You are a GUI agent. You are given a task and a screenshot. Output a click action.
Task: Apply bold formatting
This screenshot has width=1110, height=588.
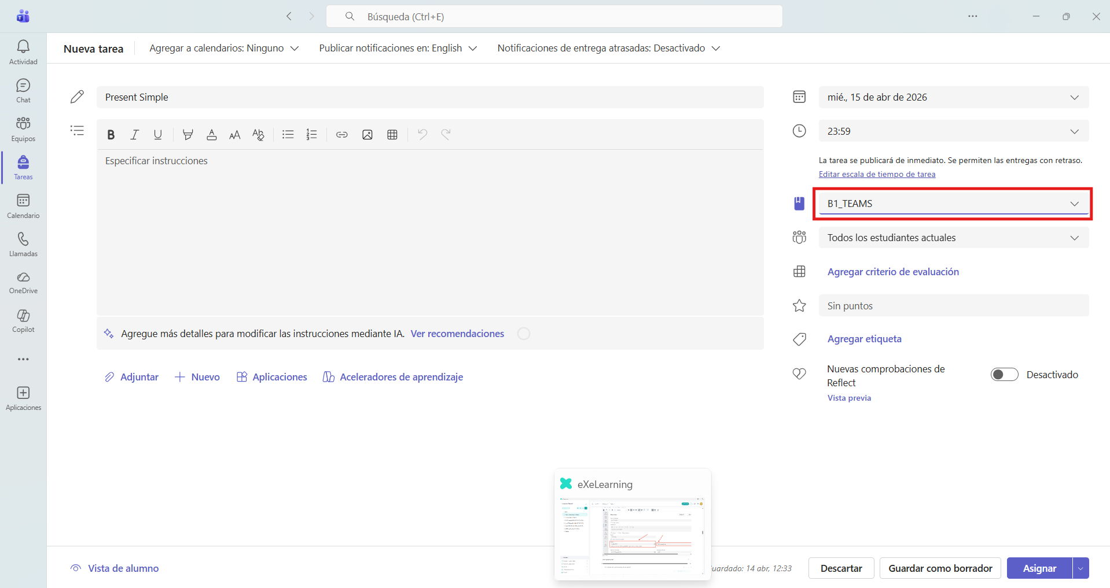[x=111, y=135]
